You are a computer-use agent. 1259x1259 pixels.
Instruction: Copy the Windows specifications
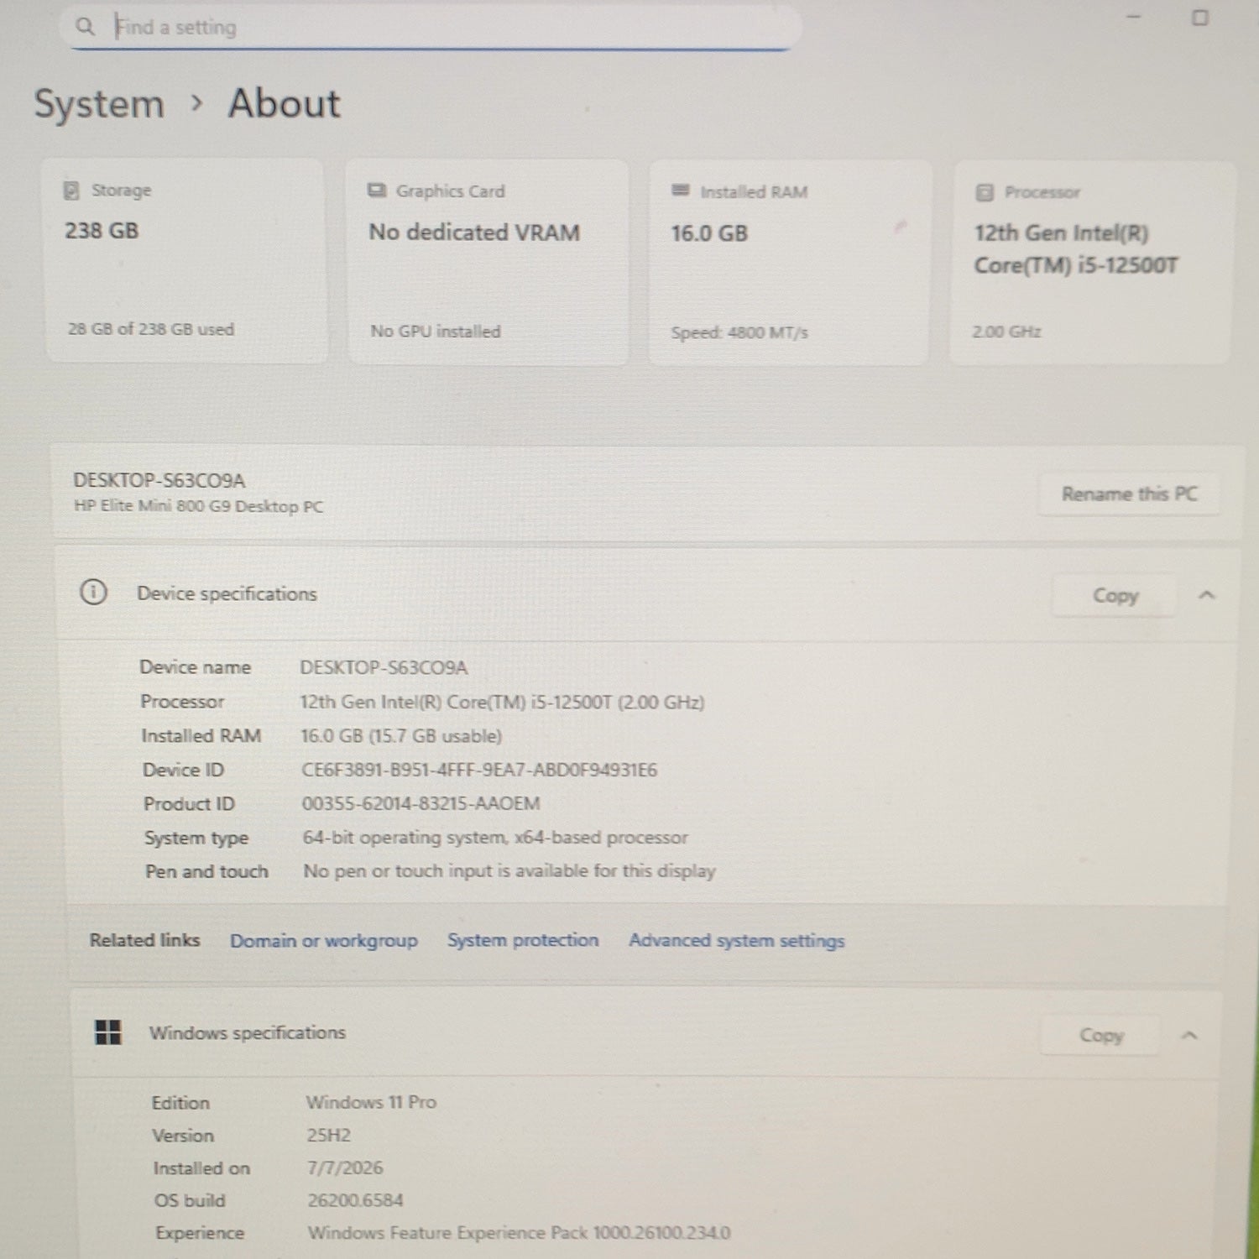[1100, 1036]
